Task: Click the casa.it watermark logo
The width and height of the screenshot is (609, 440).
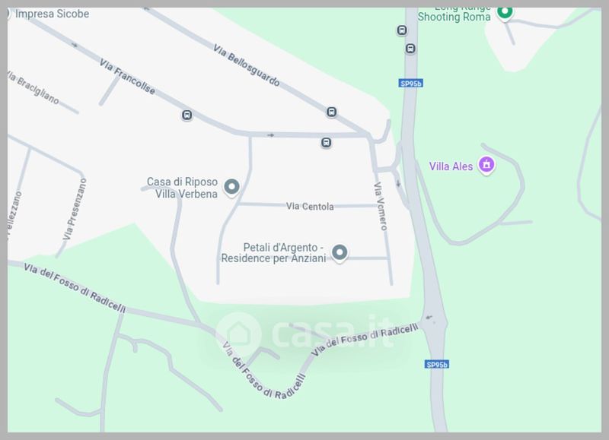Action: tap(304, 334)
